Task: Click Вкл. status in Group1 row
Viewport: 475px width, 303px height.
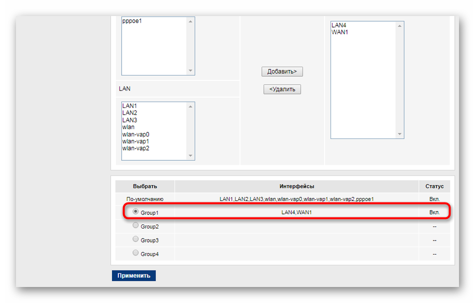Action: (434, 212)
